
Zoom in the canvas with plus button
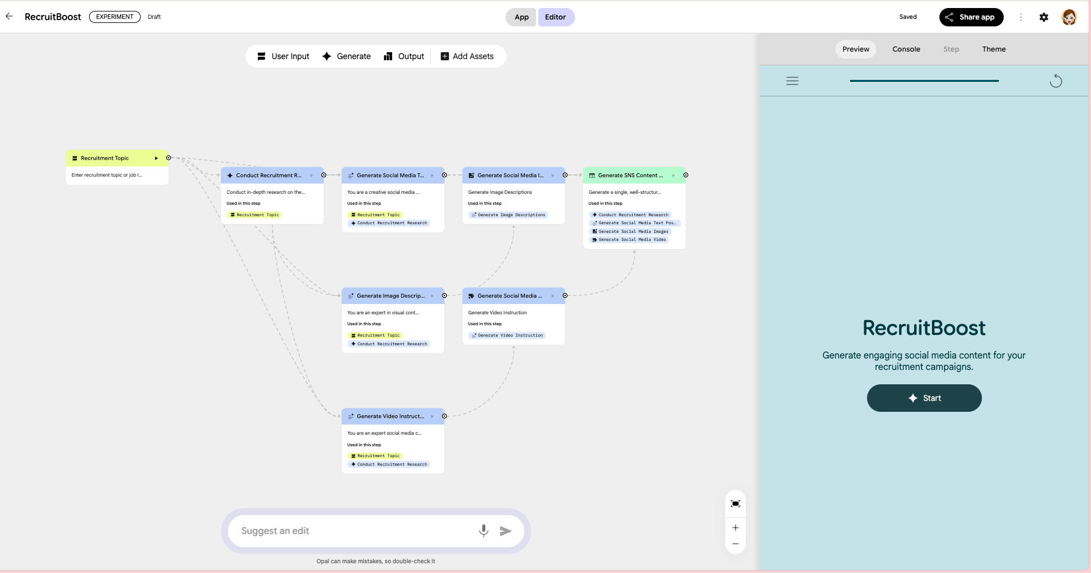point(735,528)
